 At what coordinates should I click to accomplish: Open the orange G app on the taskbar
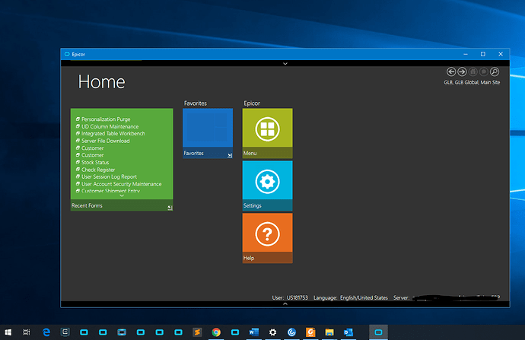[310, 332]
